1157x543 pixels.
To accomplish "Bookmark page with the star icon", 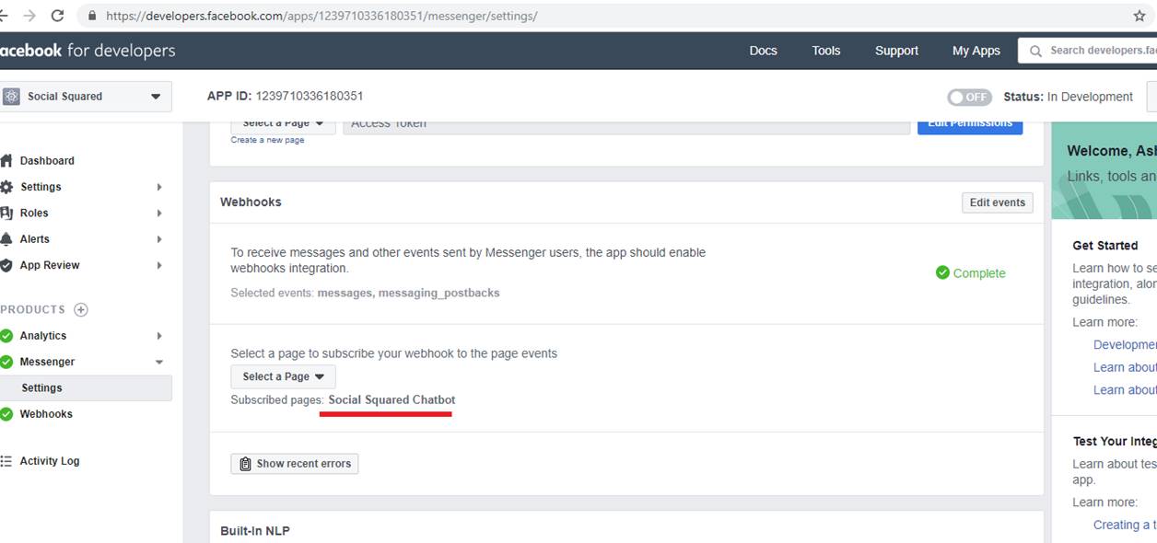I will click(1139, 16).
